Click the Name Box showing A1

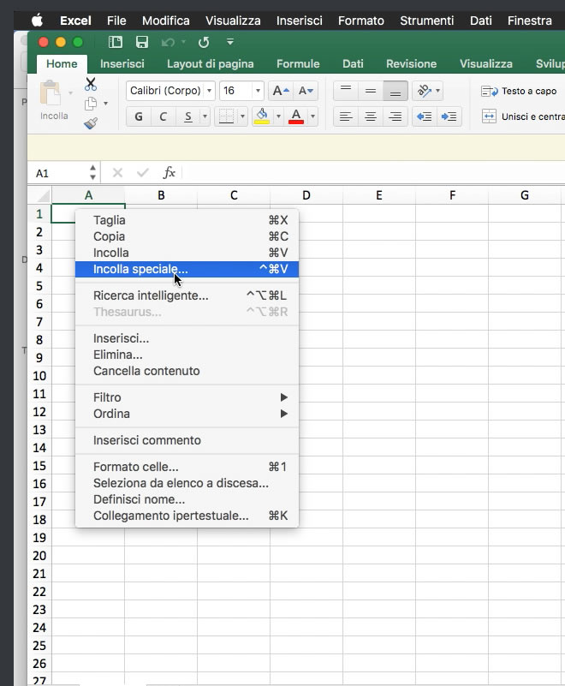click(x=59, y=174)
